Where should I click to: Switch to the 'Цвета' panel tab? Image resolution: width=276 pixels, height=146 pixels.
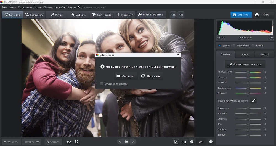pos(245,54)
